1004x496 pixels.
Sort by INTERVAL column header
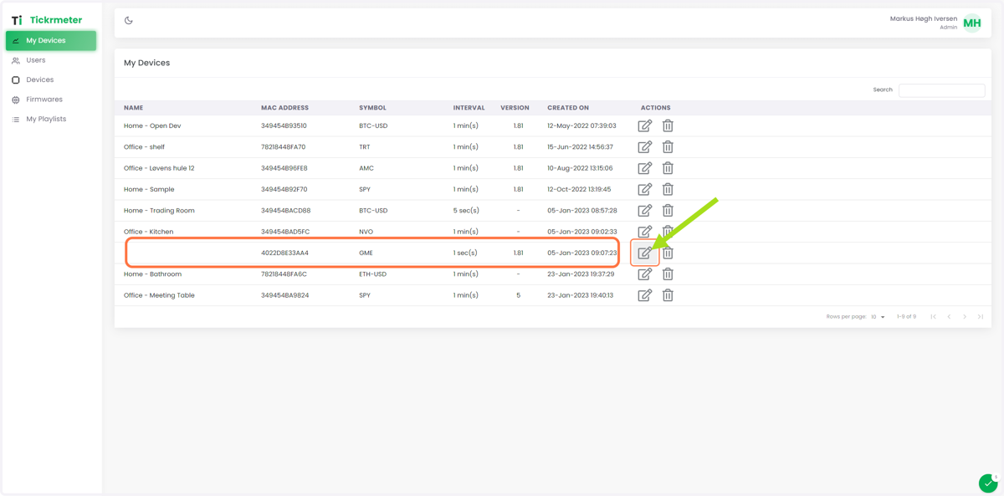point(469,108)
